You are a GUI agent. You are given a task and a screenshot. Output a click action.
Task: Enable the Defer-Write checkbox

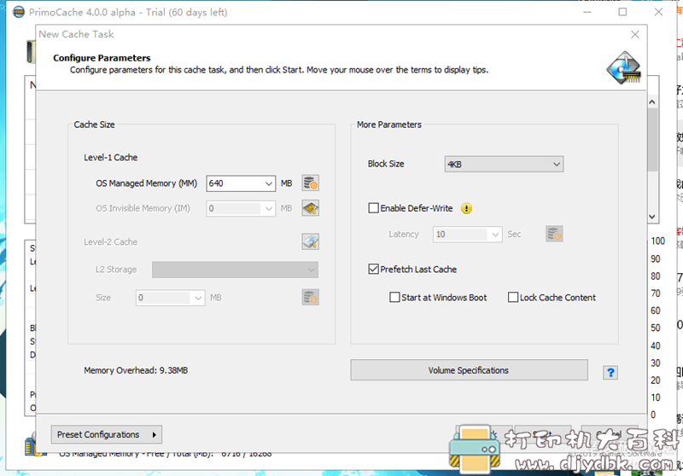[x=373, y=208]
